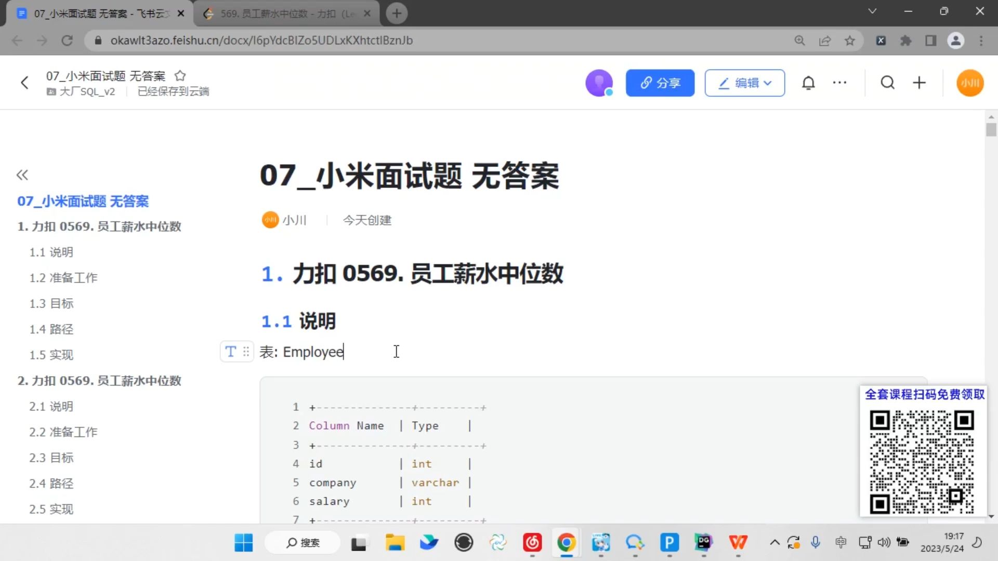Open the 编辑 mode dropdown

click(x=745, y=83)
